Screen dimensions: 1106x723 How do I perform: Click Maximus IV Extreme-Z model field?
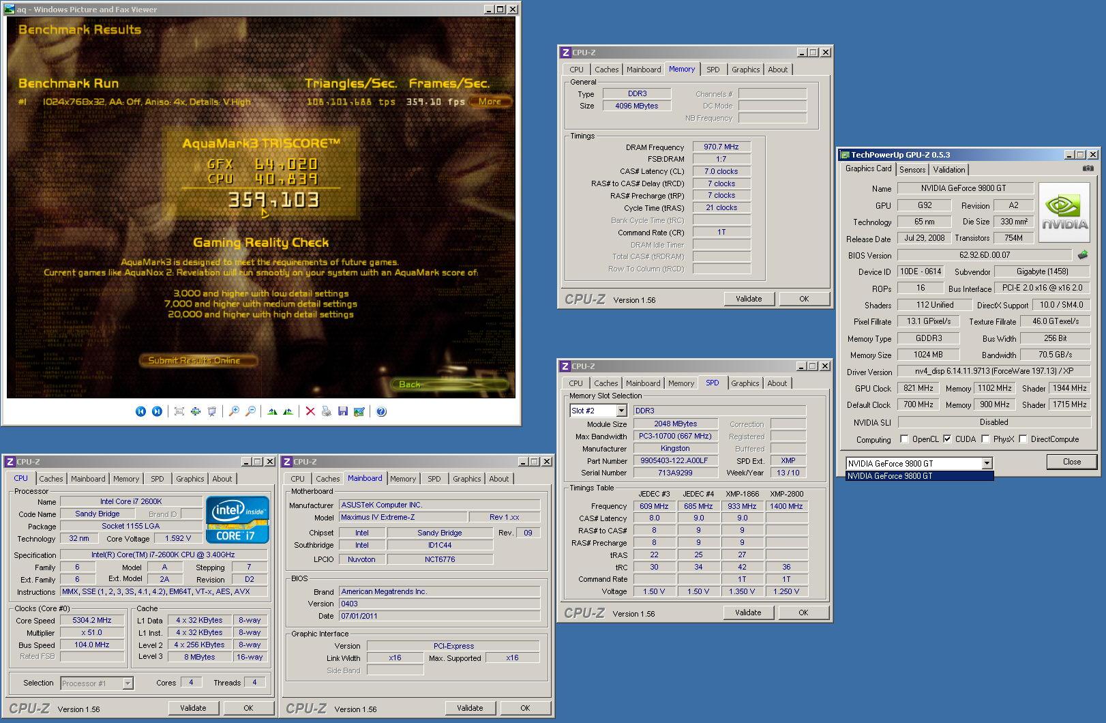pyautogui.click(x=403, y=517)
